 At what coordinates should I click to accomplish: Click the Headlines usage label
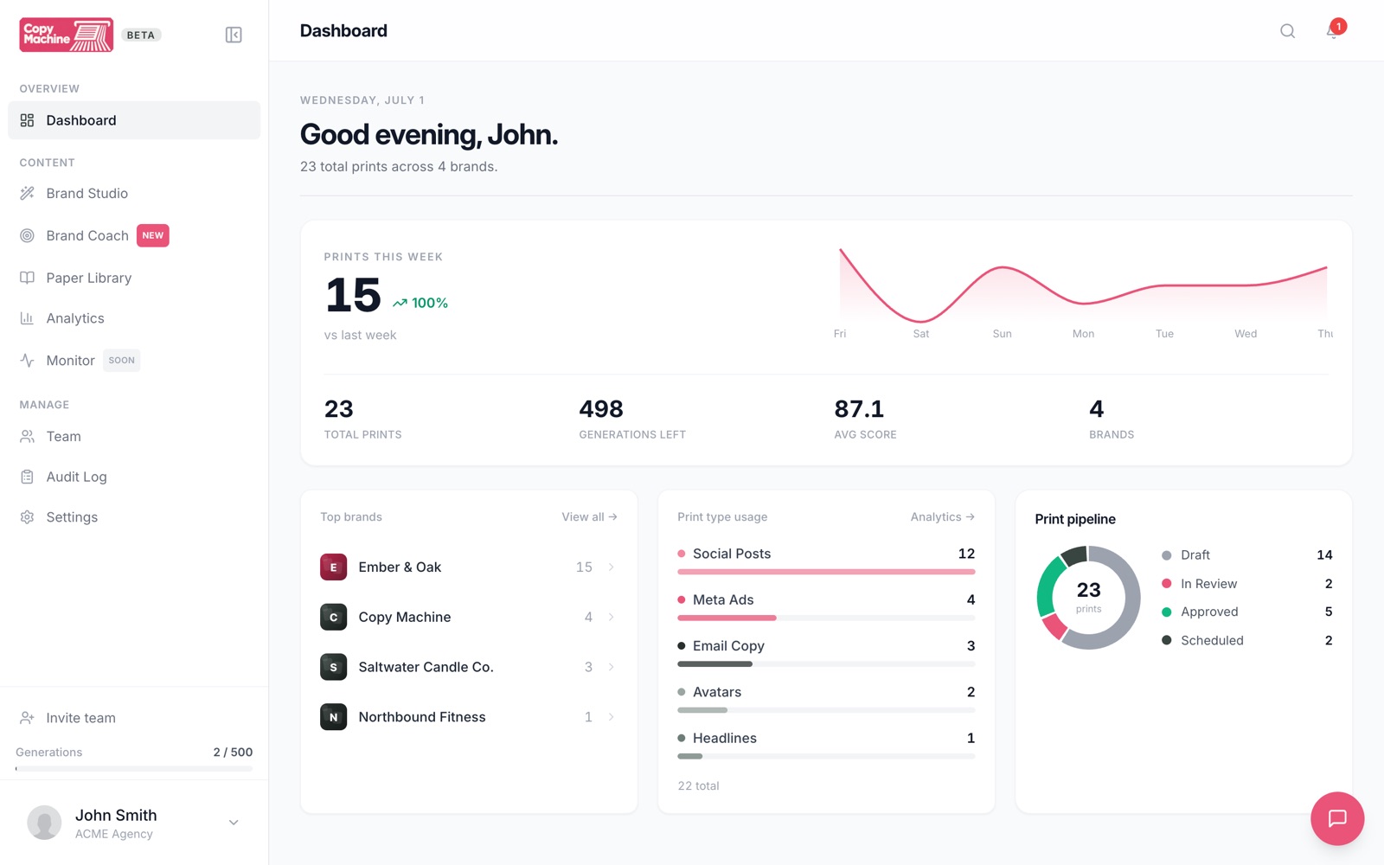pyautogui.click(x=724, y=738)
